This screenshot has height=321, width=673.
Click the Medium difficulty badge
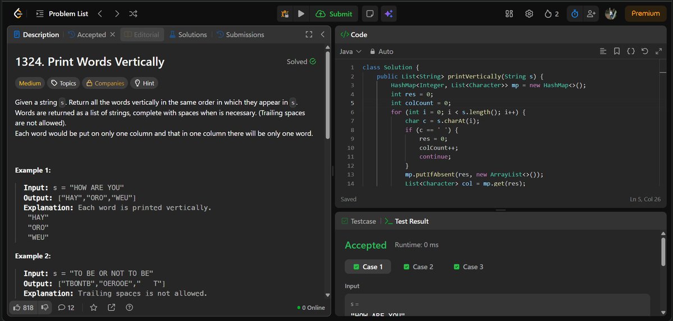tap(30, 83)
